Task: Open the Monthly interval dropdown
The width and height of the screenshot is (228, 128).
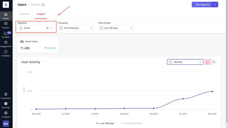Action: 185,62
